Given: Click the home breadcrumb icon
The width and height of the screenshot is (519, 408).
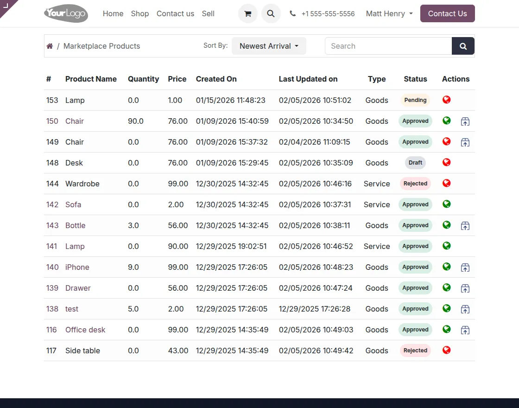Looking at the screenshot, I should 50,46.
